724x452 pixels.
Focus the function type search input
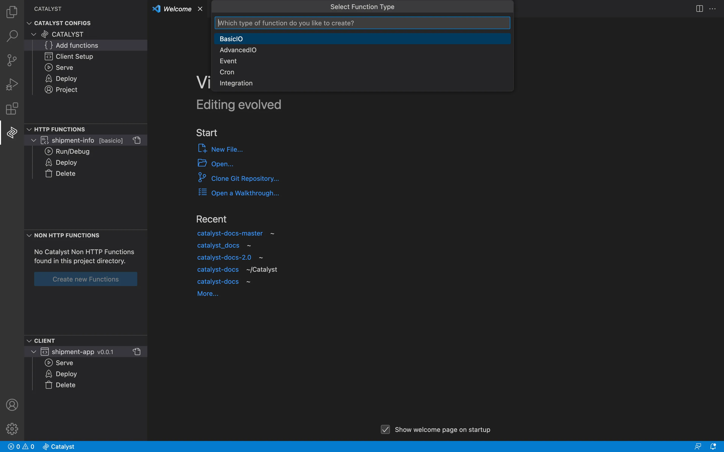tap(362, 23)
